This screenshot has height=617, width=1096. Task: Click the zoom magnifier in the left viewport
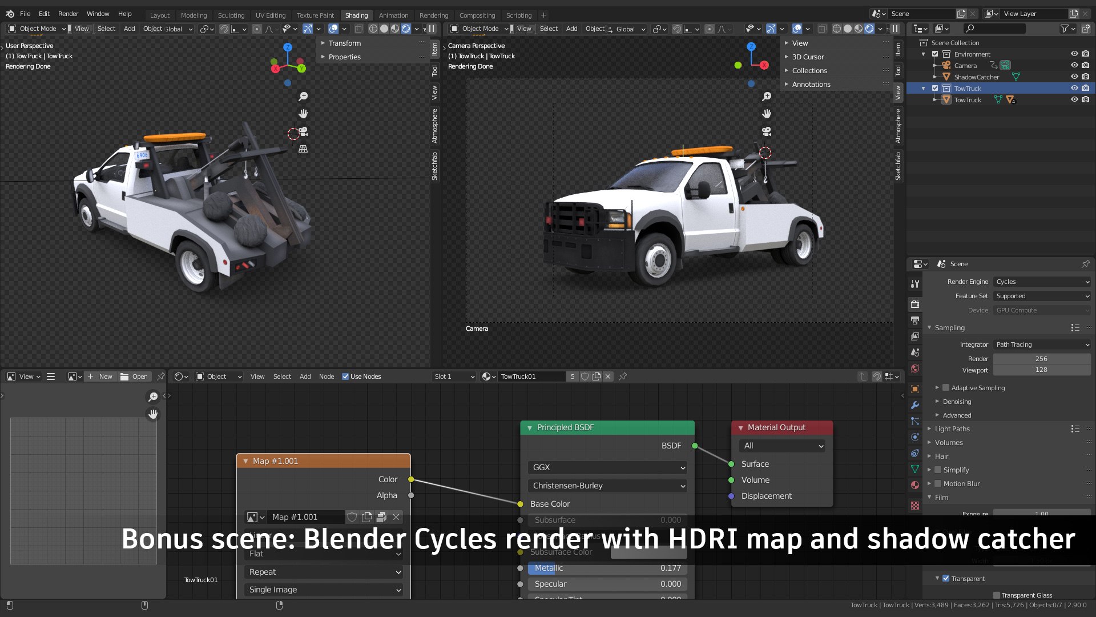coord(303,97)
